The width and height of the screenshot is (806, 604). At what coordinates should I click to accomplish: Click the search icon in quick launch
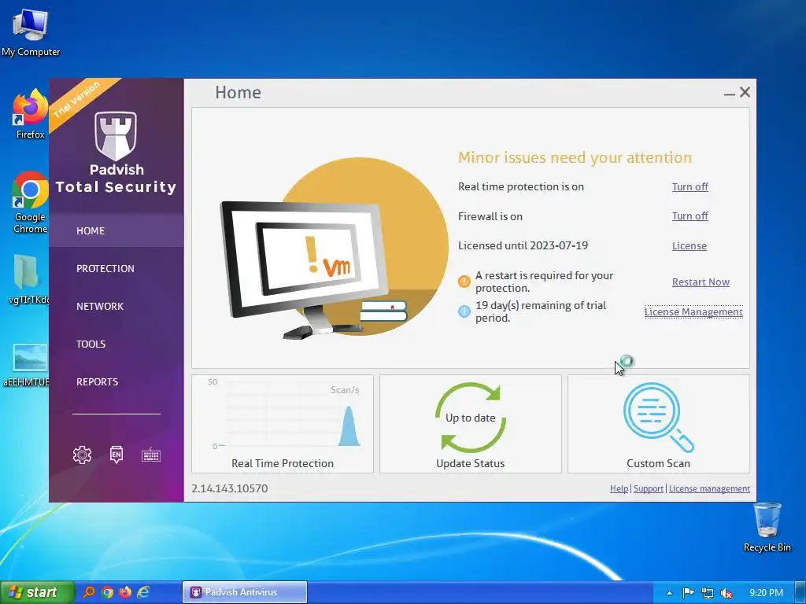[x=89, y=592]
